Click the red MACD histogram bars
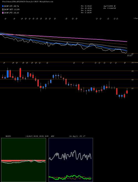The height and width of the screenshot is (182, 138). (x=23, y=161)
